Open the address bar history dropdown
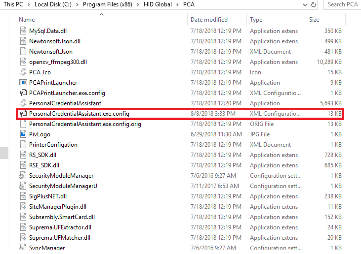This screenshot has height=254, width=361. click(x=305, y=4)
